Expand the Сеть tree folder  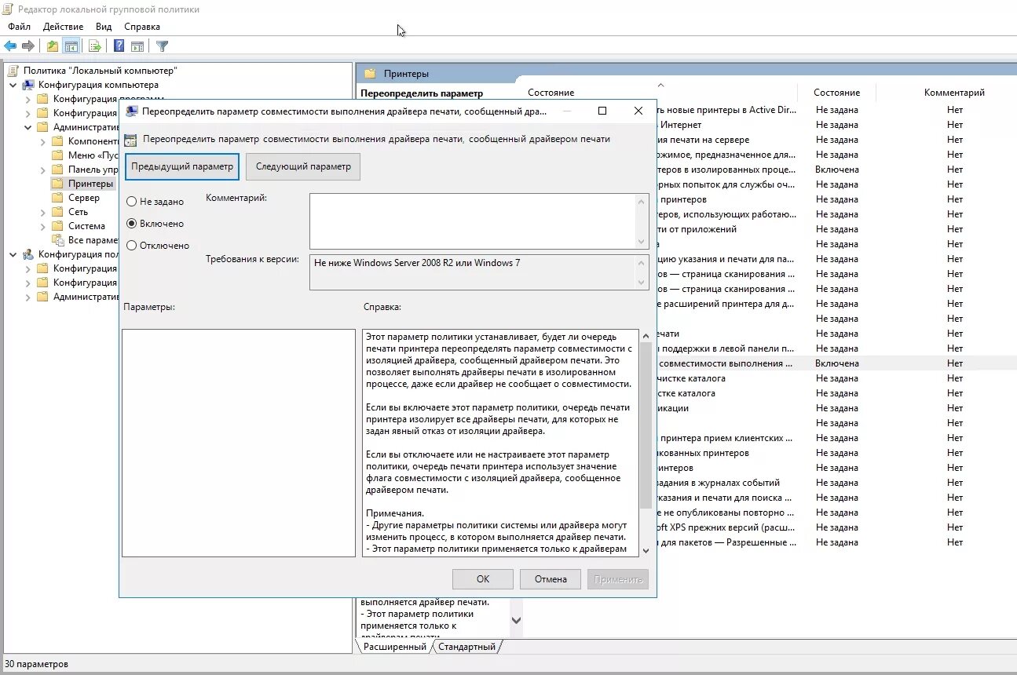tap(42, 212)
